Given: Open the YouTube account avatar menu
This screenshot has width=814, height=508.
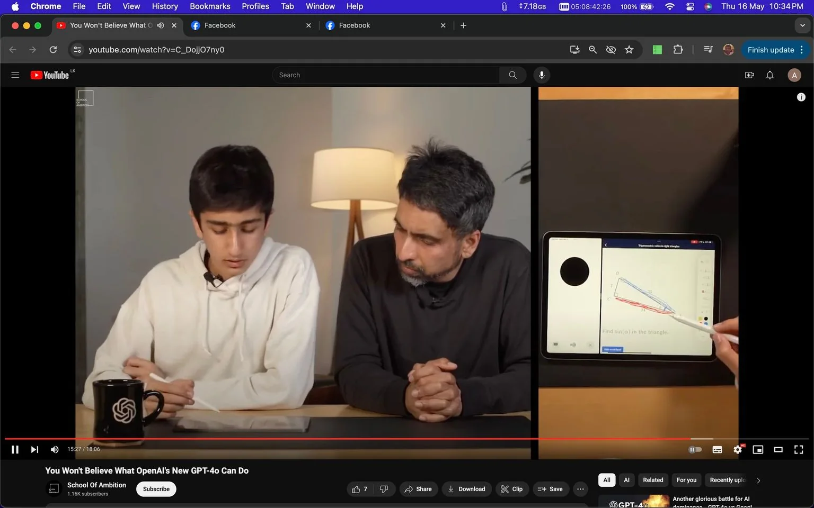Looking at the screenshot, I should [x=794, y=75].
